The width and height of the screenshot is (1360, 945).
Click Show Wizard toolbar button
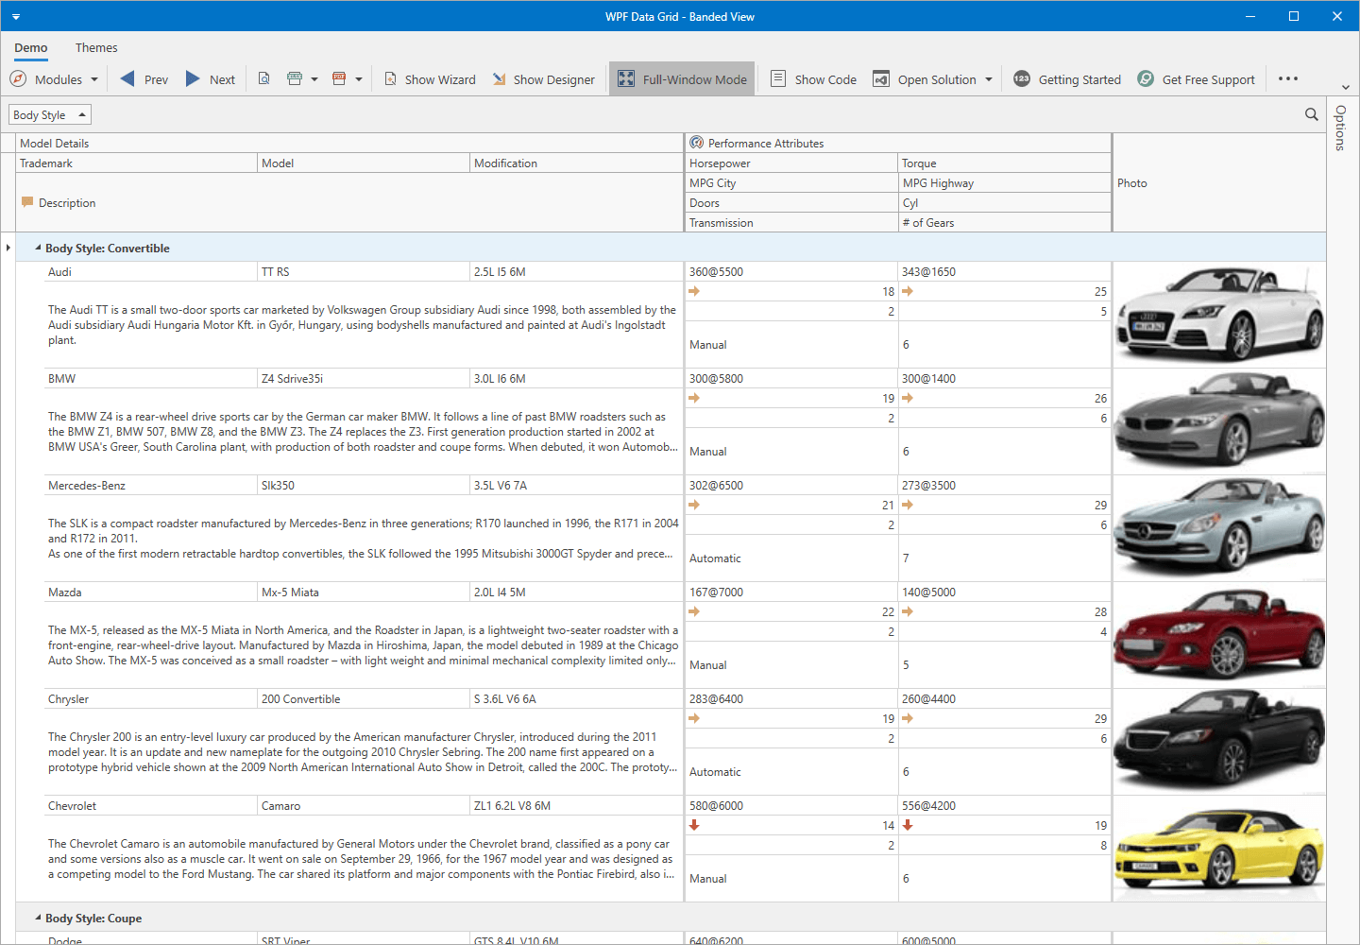pos(430,79)
